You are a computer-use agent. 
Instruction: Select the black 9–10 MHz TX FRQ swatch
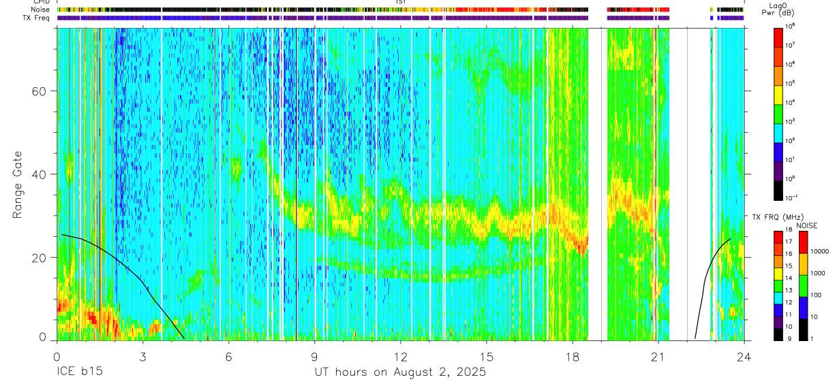tap(778, 333)
